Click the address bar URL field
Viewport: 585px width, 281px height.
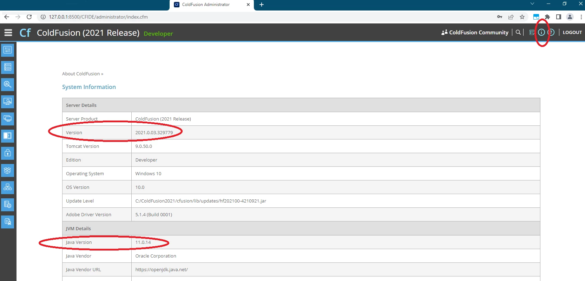coord(267,17)
